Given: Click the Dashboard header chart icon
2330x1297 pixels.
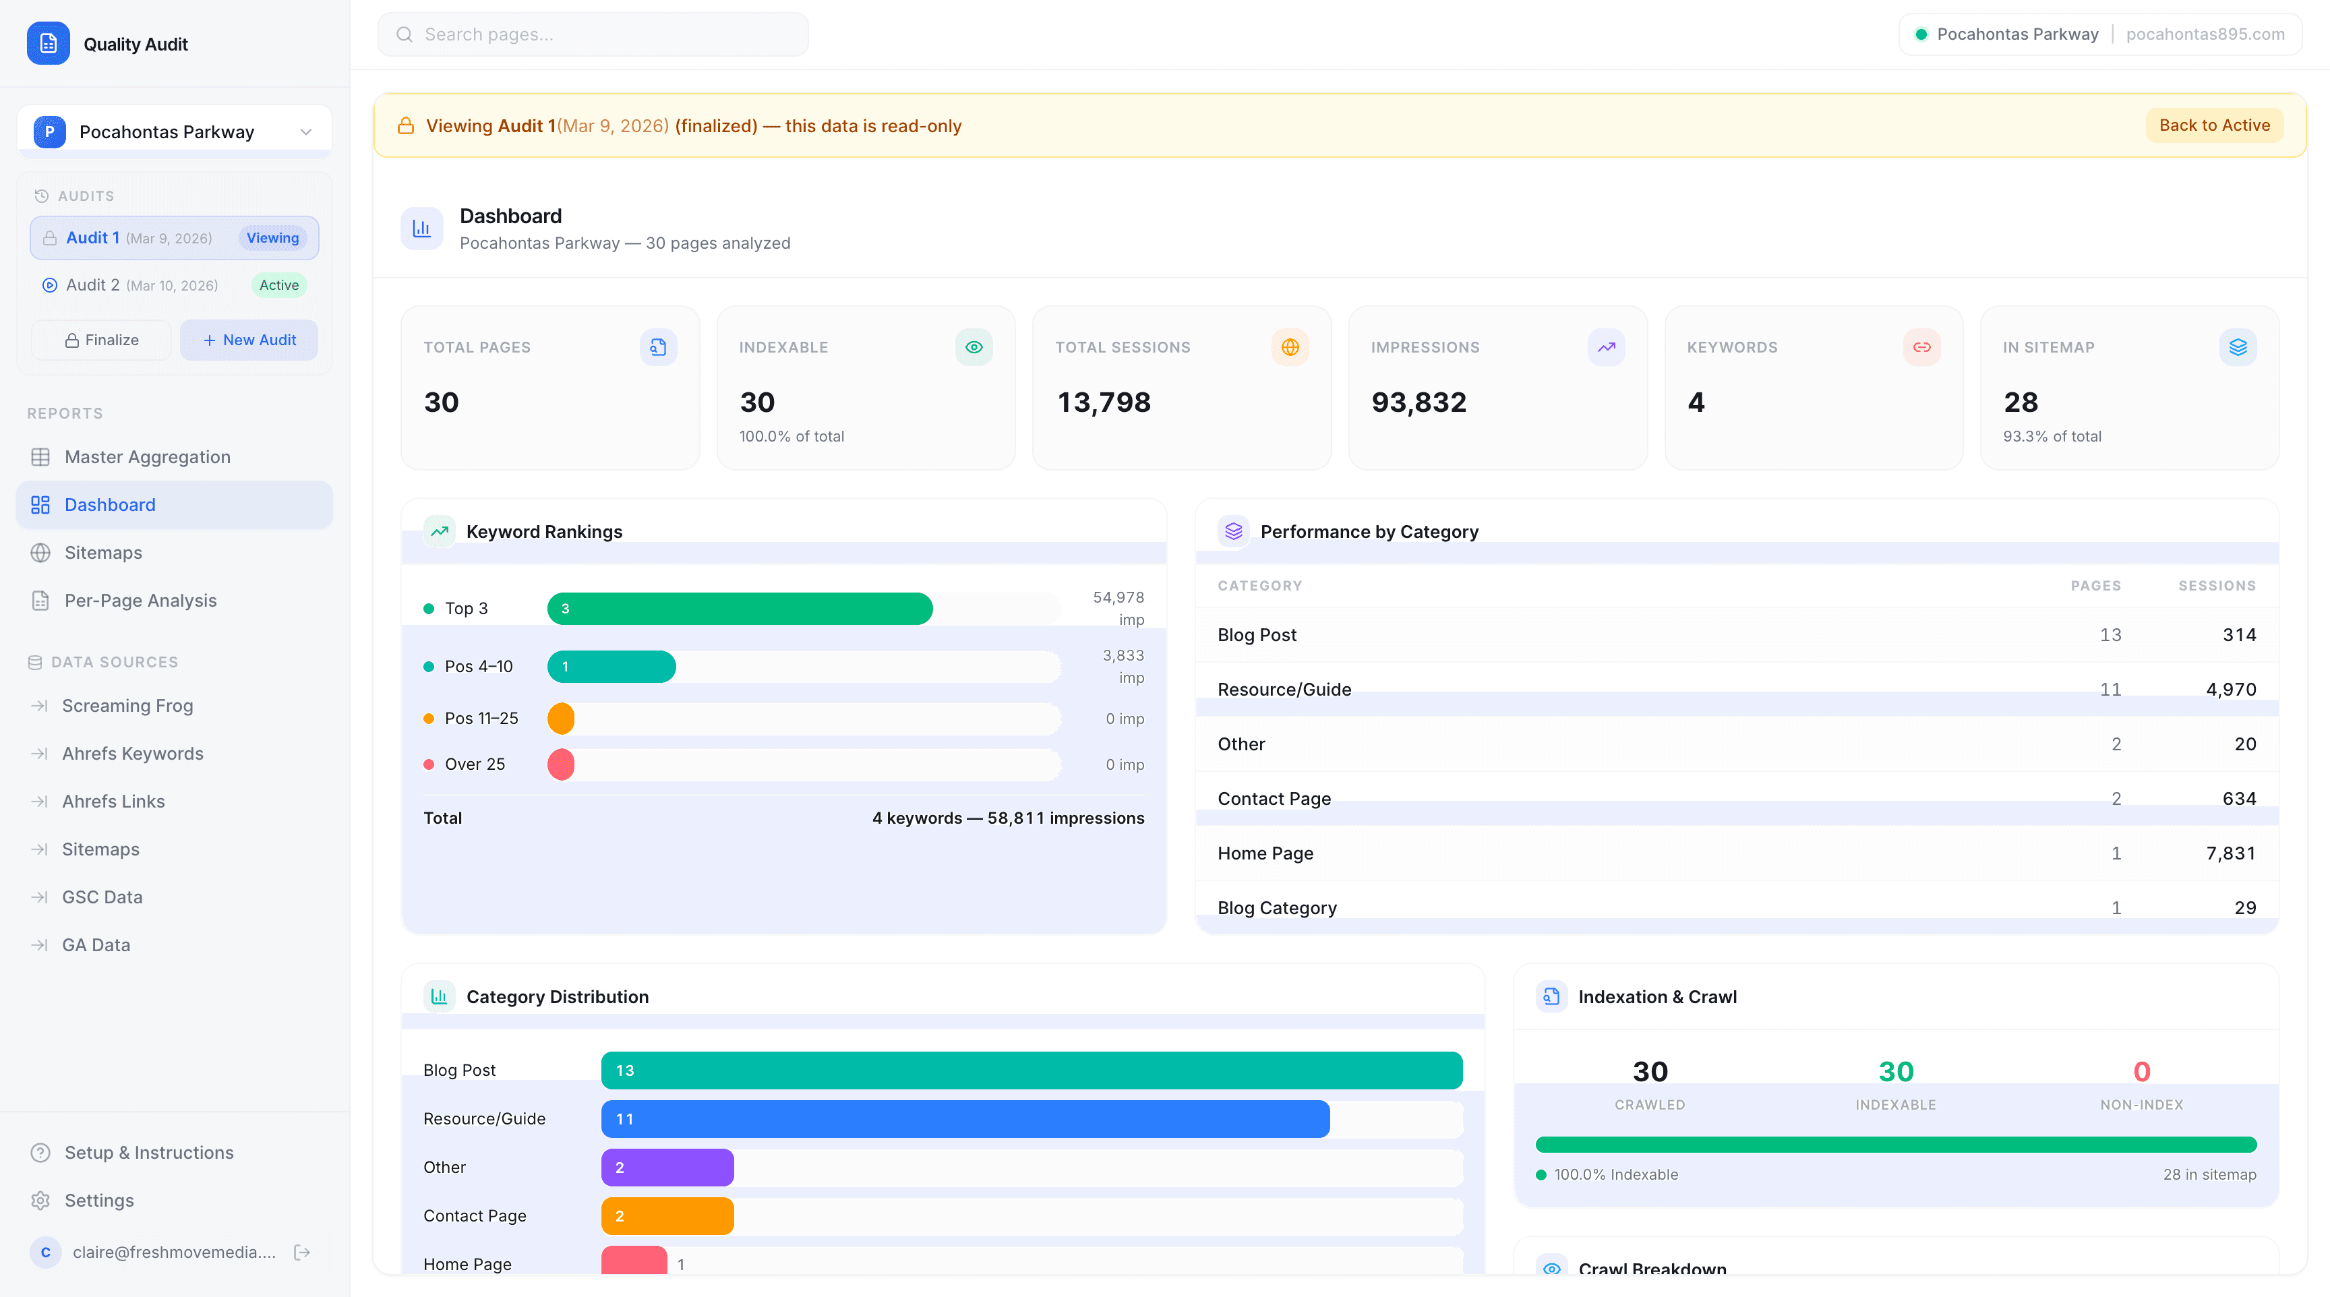Looking at the screenshot, I should (421, 229).
